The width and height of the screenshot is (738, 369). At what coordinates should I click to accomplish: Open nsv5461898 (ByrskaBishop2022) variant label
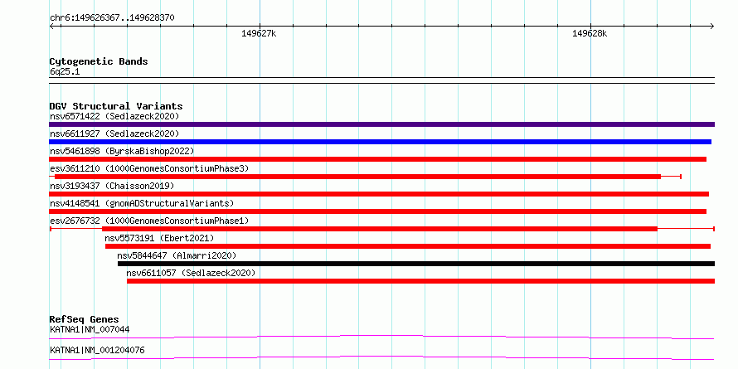[122, 151]
